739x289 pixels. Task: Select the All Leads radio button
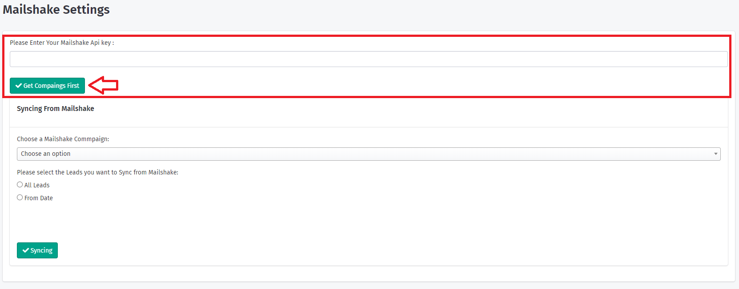20,185
